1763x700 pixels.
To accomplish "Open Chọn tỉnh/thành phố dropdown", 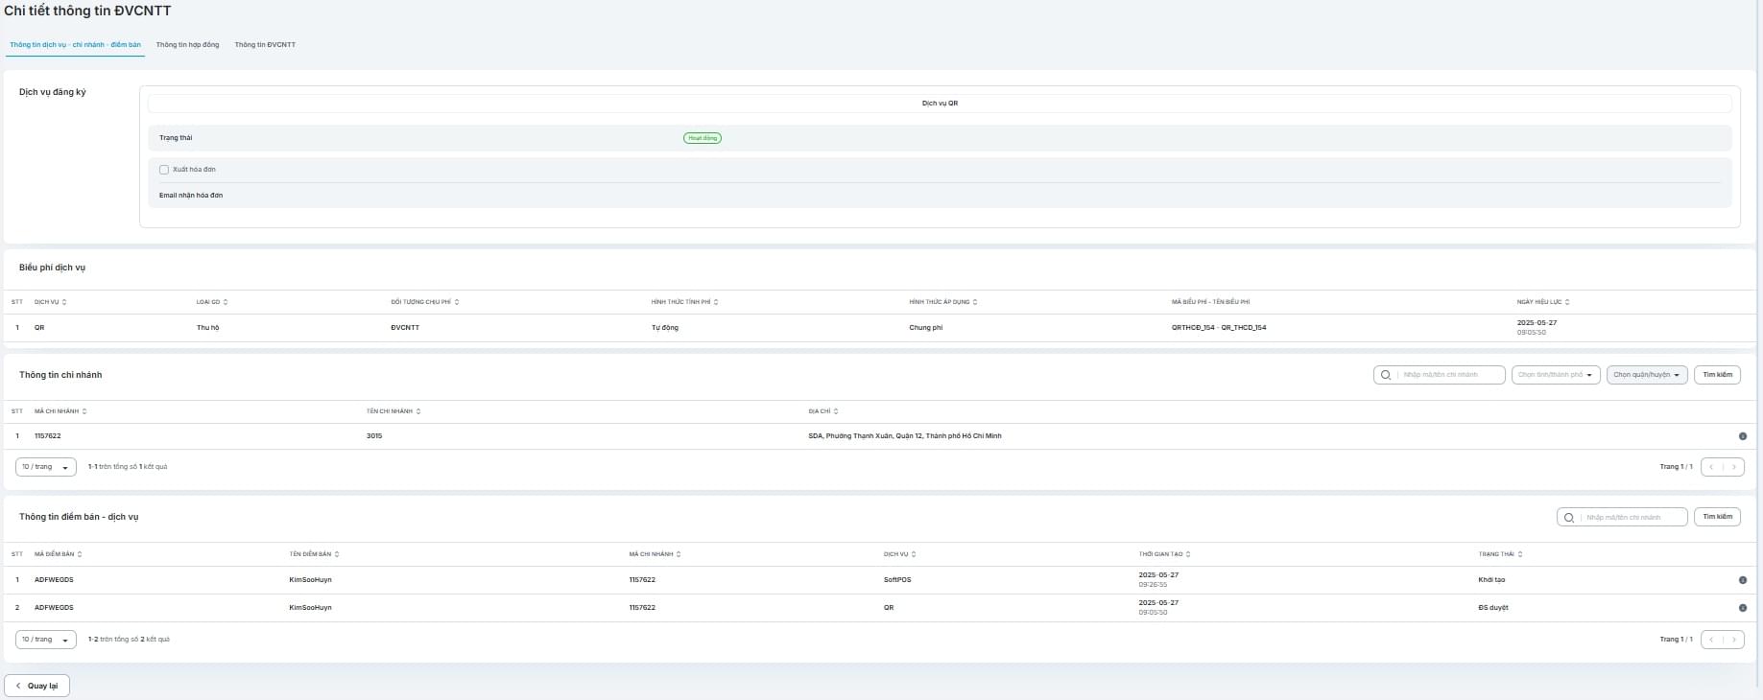I will (x=1556, y=375).
